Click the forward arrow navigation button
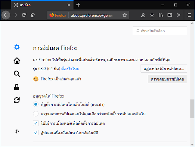The height and width of the screenshot is (147, 195). (15, 15)
